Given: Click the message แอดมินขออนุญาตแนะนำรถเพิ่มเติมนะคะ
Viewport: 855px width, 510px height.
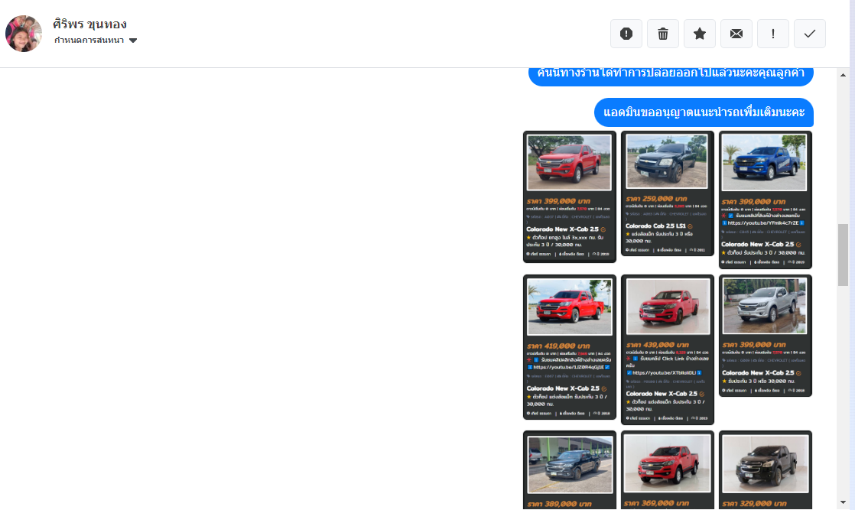Looking at the screenshot, I should 704,112.
